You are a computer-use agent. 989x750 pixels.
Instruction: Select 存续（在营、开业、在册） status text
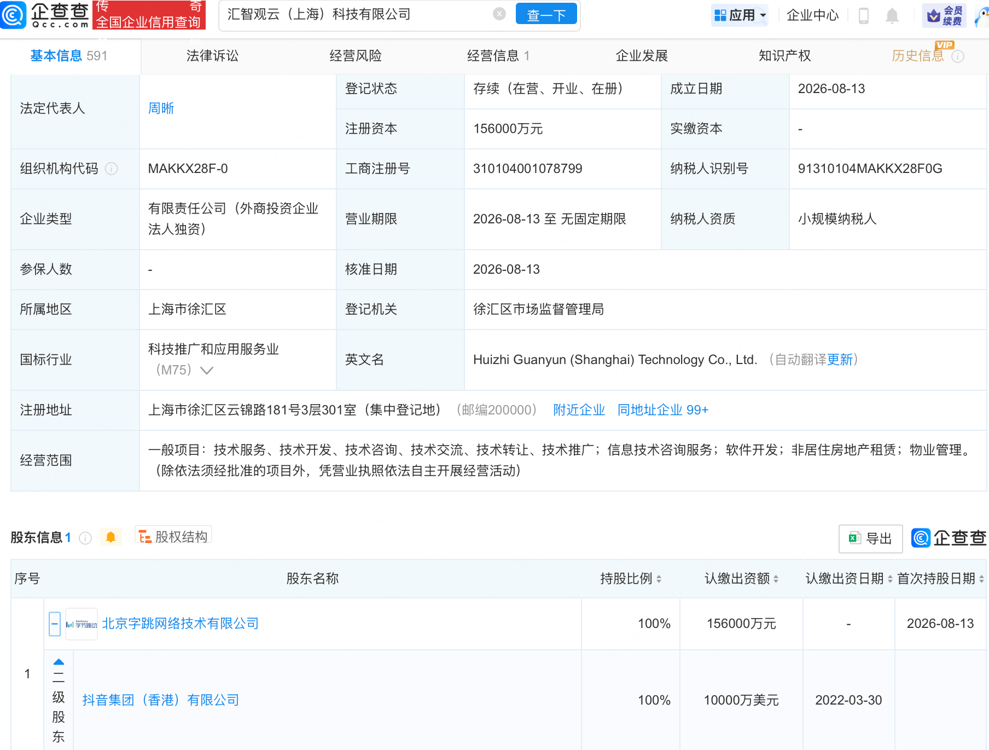(548, 89)
